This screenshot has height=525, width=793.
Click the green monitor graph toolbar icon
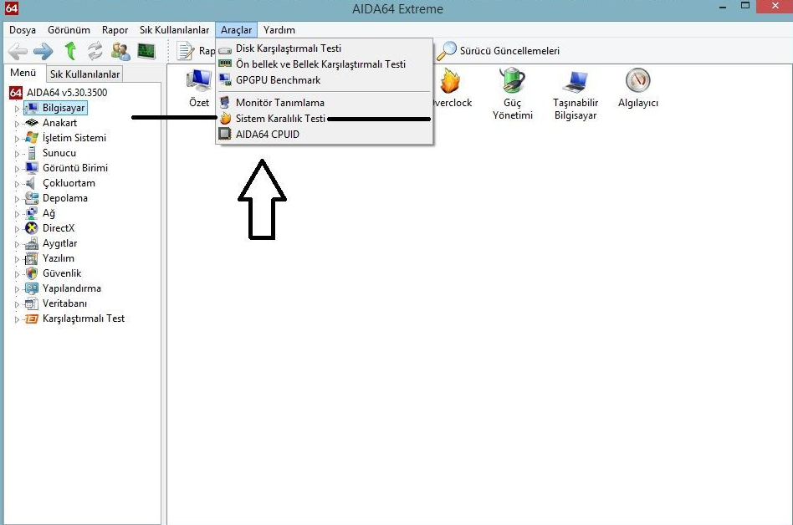[146, 51]
